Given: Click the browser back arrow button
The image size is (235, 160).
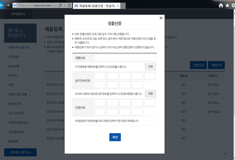Looking at the screenshot, I should pyautogui.click(x=1, y=5).
